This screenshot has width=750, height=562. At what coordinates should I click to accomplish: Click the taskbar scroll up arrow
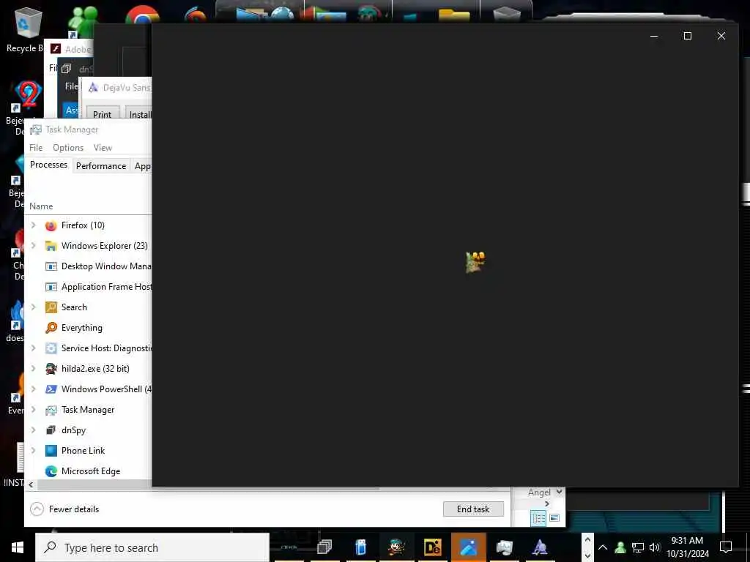point(588,539)
